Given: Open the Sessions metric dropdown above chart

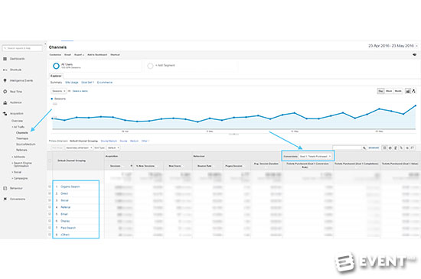Looking at the screenshot, I should click(x=58, y=91).
